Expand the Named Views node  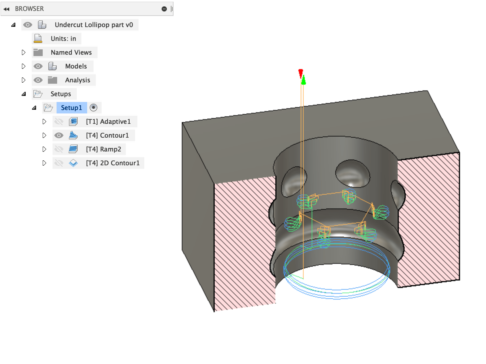click(x=24, y=52)
